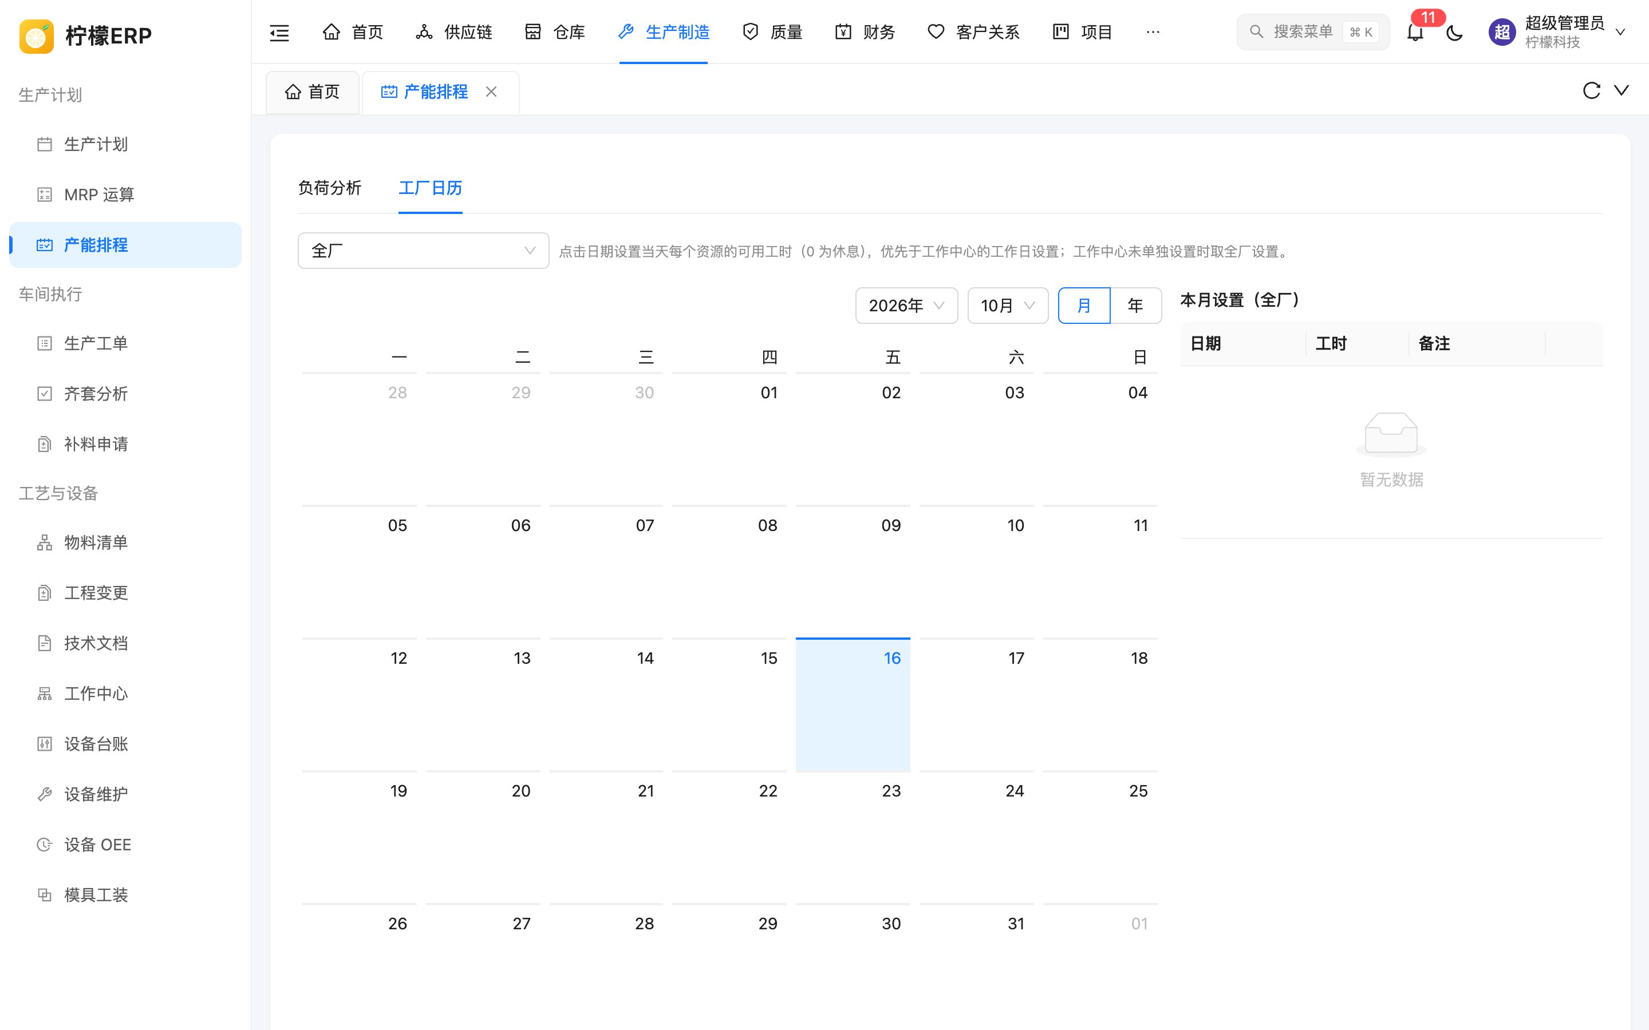Open 质量 in the top menu
This screenshot has width=1649, height=1030.
click(x=772, y=32)
